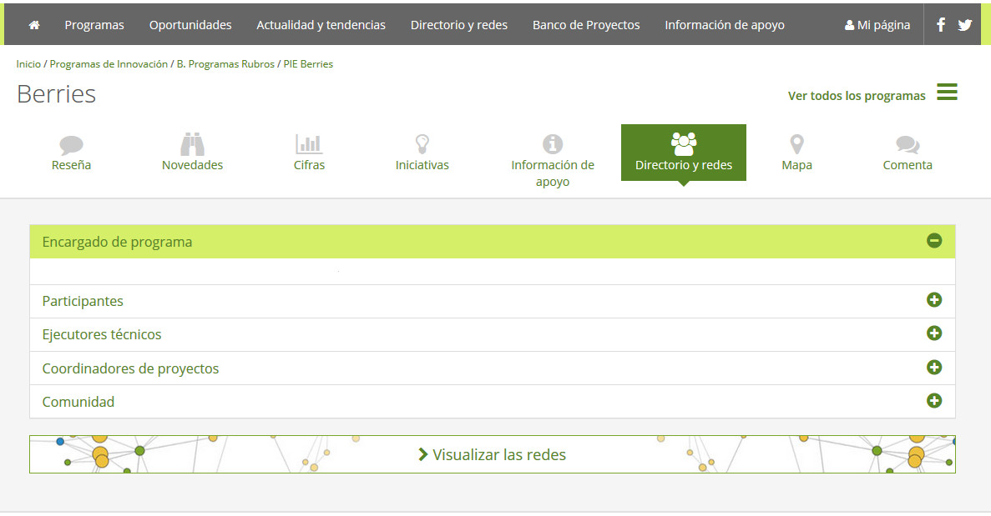Click the Directorio y redes people icon
The width and height of the screenshot is (991, 516).
coord(683,144)
